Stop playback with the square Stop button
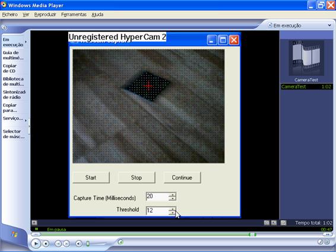This screenshot has width=336, height=252. point(46,244)
